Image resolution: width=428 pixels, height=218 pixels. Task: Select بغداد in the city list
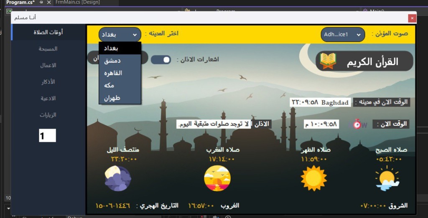(120, 48)
